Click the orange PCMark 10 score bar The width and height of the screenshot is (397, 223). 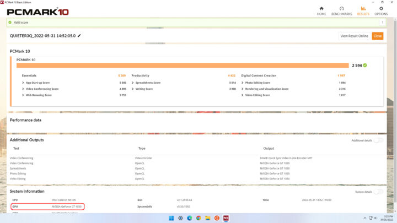pos(183,66)
